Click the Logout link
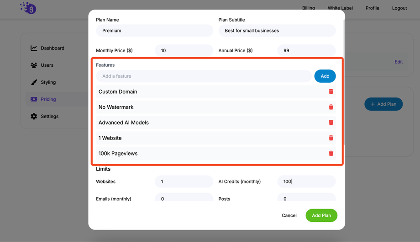 tap(399, 8)
